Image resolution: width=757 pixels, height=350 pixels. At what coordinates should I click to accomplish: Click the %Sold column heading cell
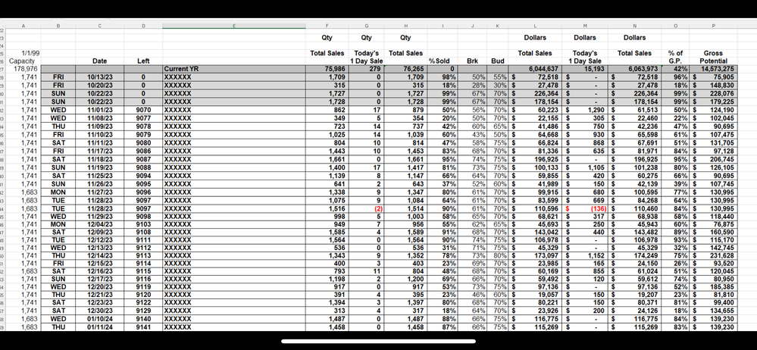click(443, 61)
